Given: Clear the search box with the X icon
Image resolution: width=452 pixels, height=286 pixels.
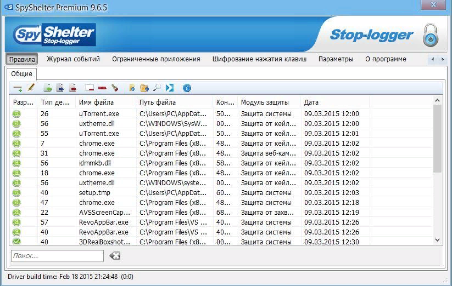Looking at the screenshot, I should (115, 255).
